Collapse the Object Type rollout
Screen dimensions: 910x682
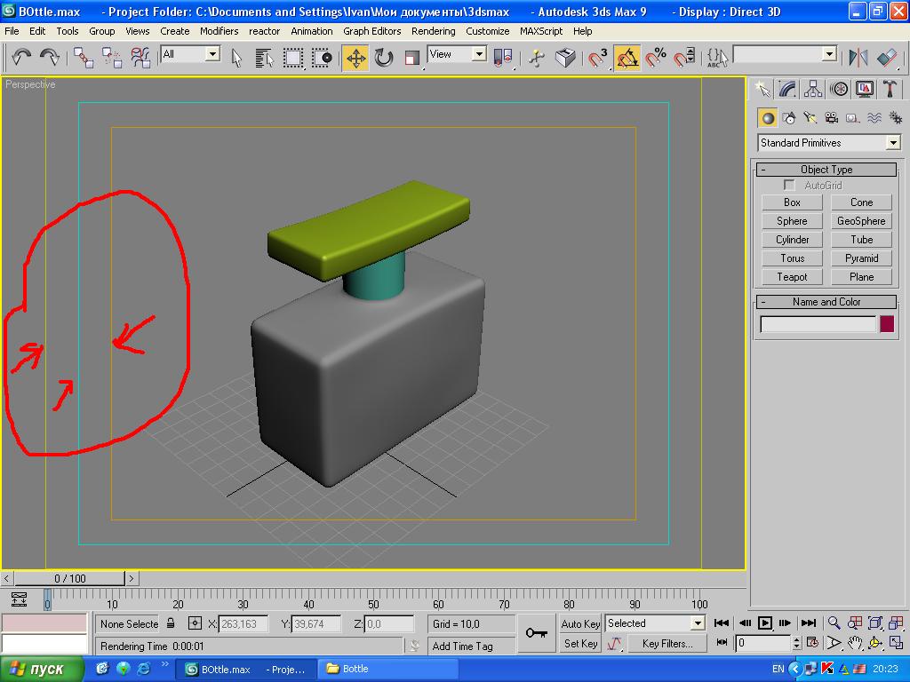826,170
